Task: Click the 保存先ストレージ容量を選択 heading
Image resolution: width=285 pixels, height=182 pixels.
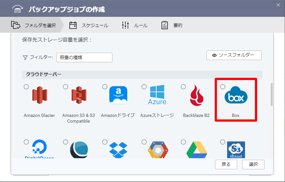Action: tap(57, 40)
